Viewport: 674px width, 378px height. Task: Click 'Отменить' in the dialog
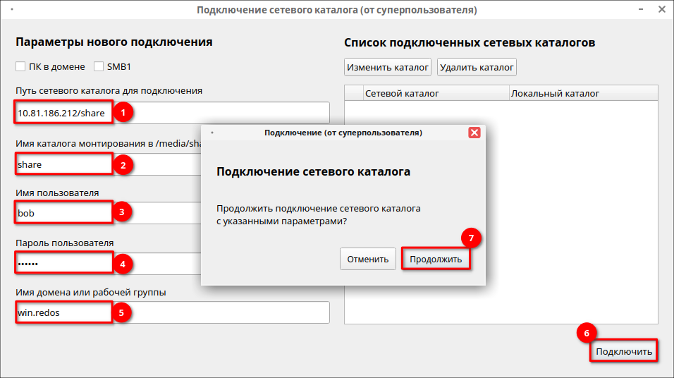click(367, 259)
